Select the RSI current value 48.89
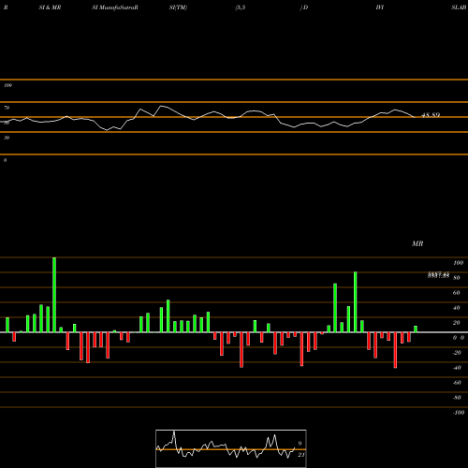This screenshot has width=468, height=468. coord(431,115)
